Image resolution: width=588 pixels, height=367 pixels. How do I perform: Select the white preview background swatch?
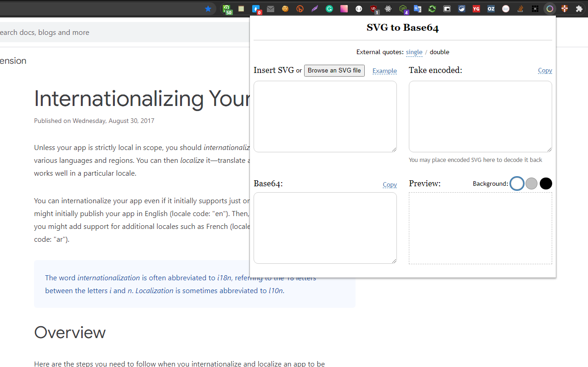point(517,183)
